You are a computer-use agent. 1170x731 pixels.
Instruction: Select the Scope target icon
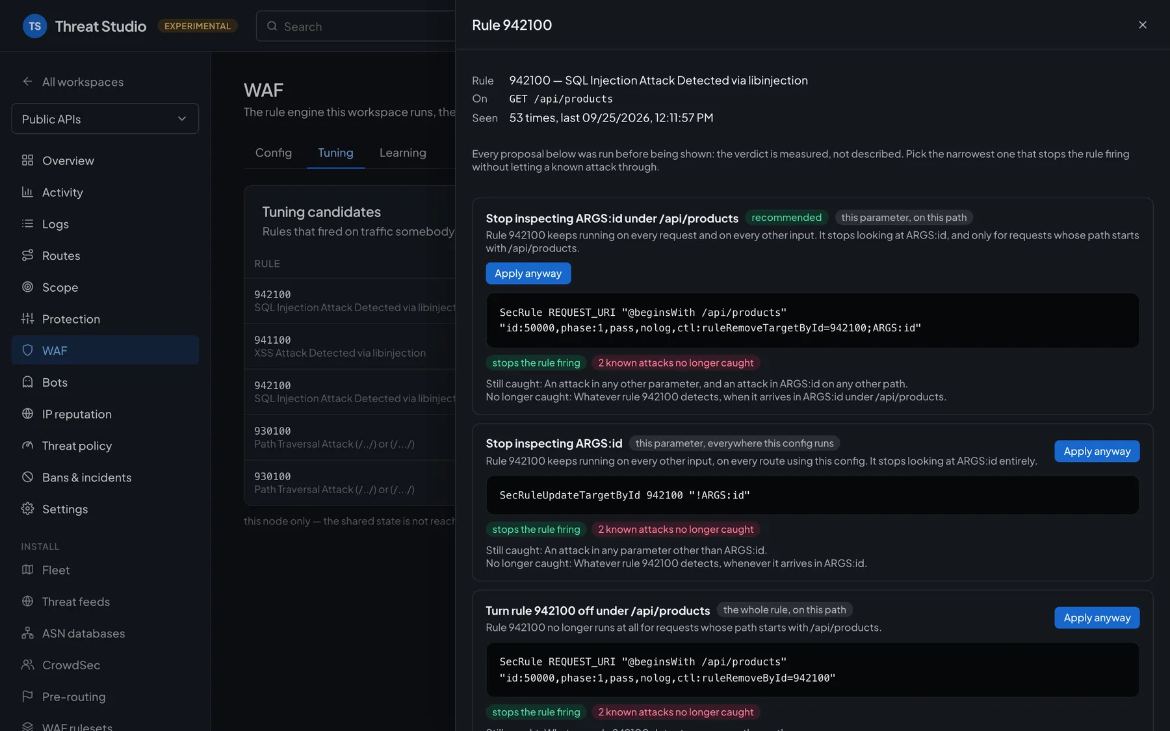[27, 287]
